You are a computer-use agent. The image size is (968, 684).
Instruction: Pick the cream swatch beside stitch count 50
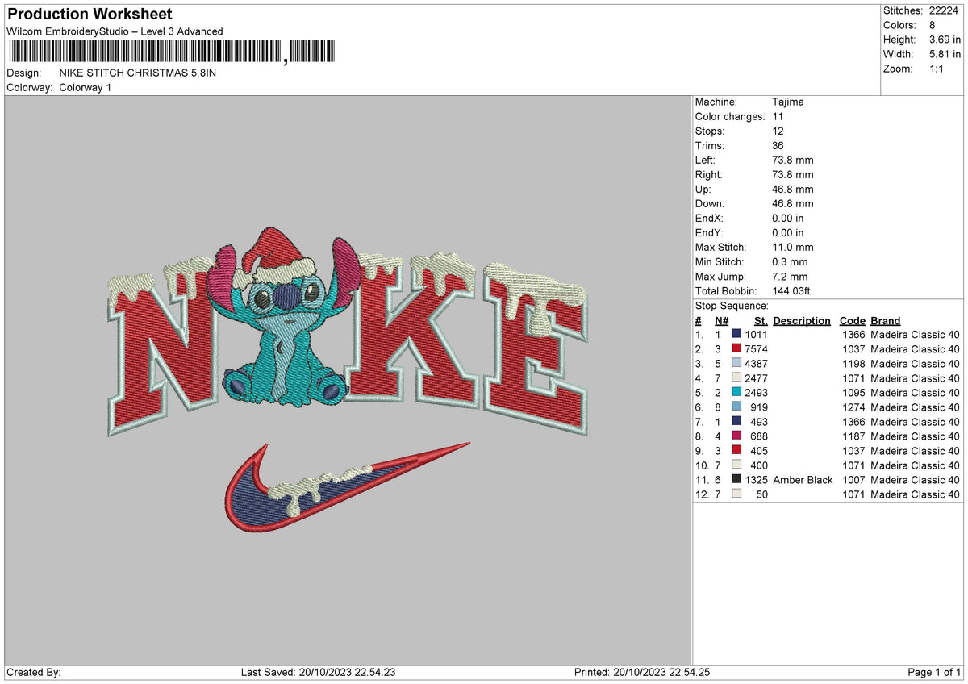pyautogui.click(x=736, y=494)
